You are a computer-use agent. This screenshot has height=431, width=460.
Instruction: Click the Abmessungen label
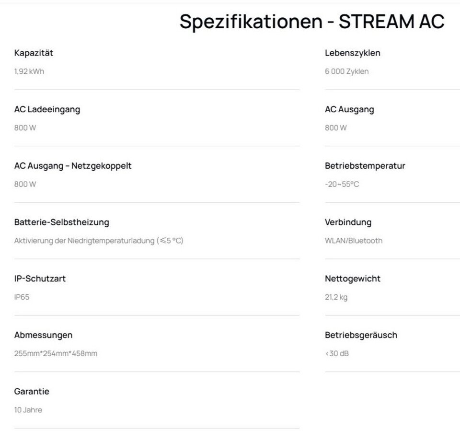click(43, 335)
